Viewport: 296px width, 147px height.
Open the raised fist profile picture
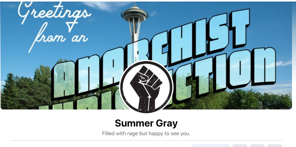[146, 87]
